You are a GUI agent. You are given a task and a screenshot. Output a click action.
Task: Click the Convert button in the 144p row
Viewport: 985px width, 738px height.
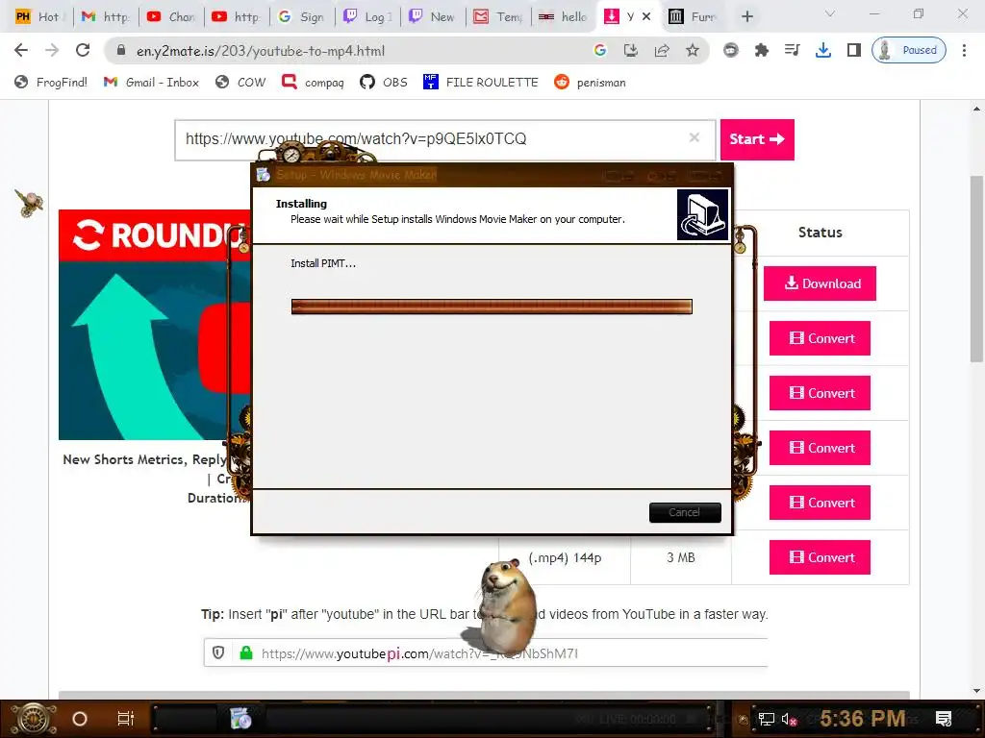[820, 557]
